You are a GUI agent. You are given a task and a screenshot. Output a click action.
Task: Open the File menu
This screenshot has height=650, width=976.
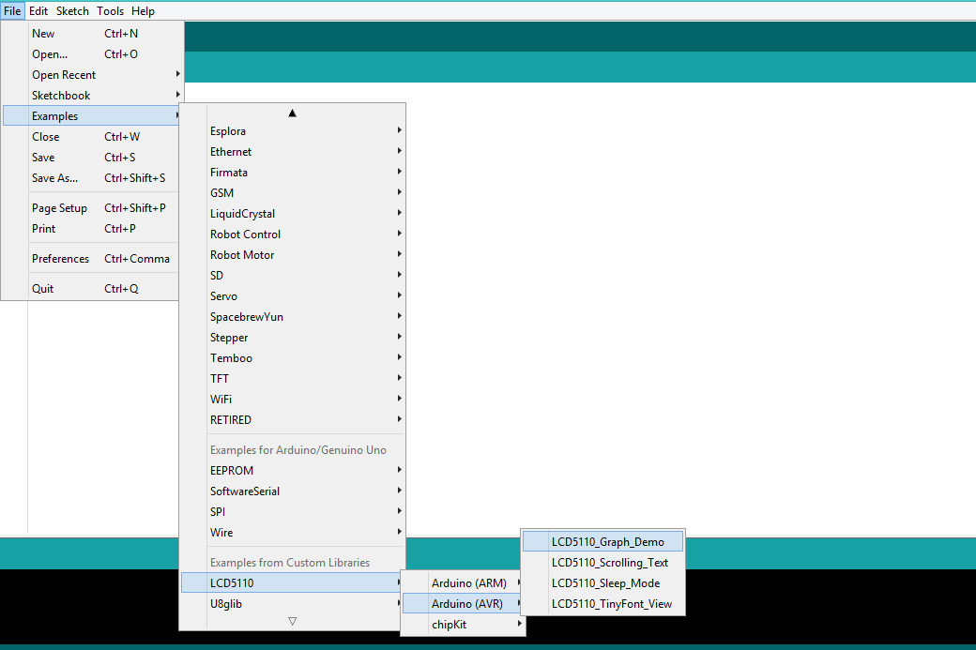pos(12,11)
